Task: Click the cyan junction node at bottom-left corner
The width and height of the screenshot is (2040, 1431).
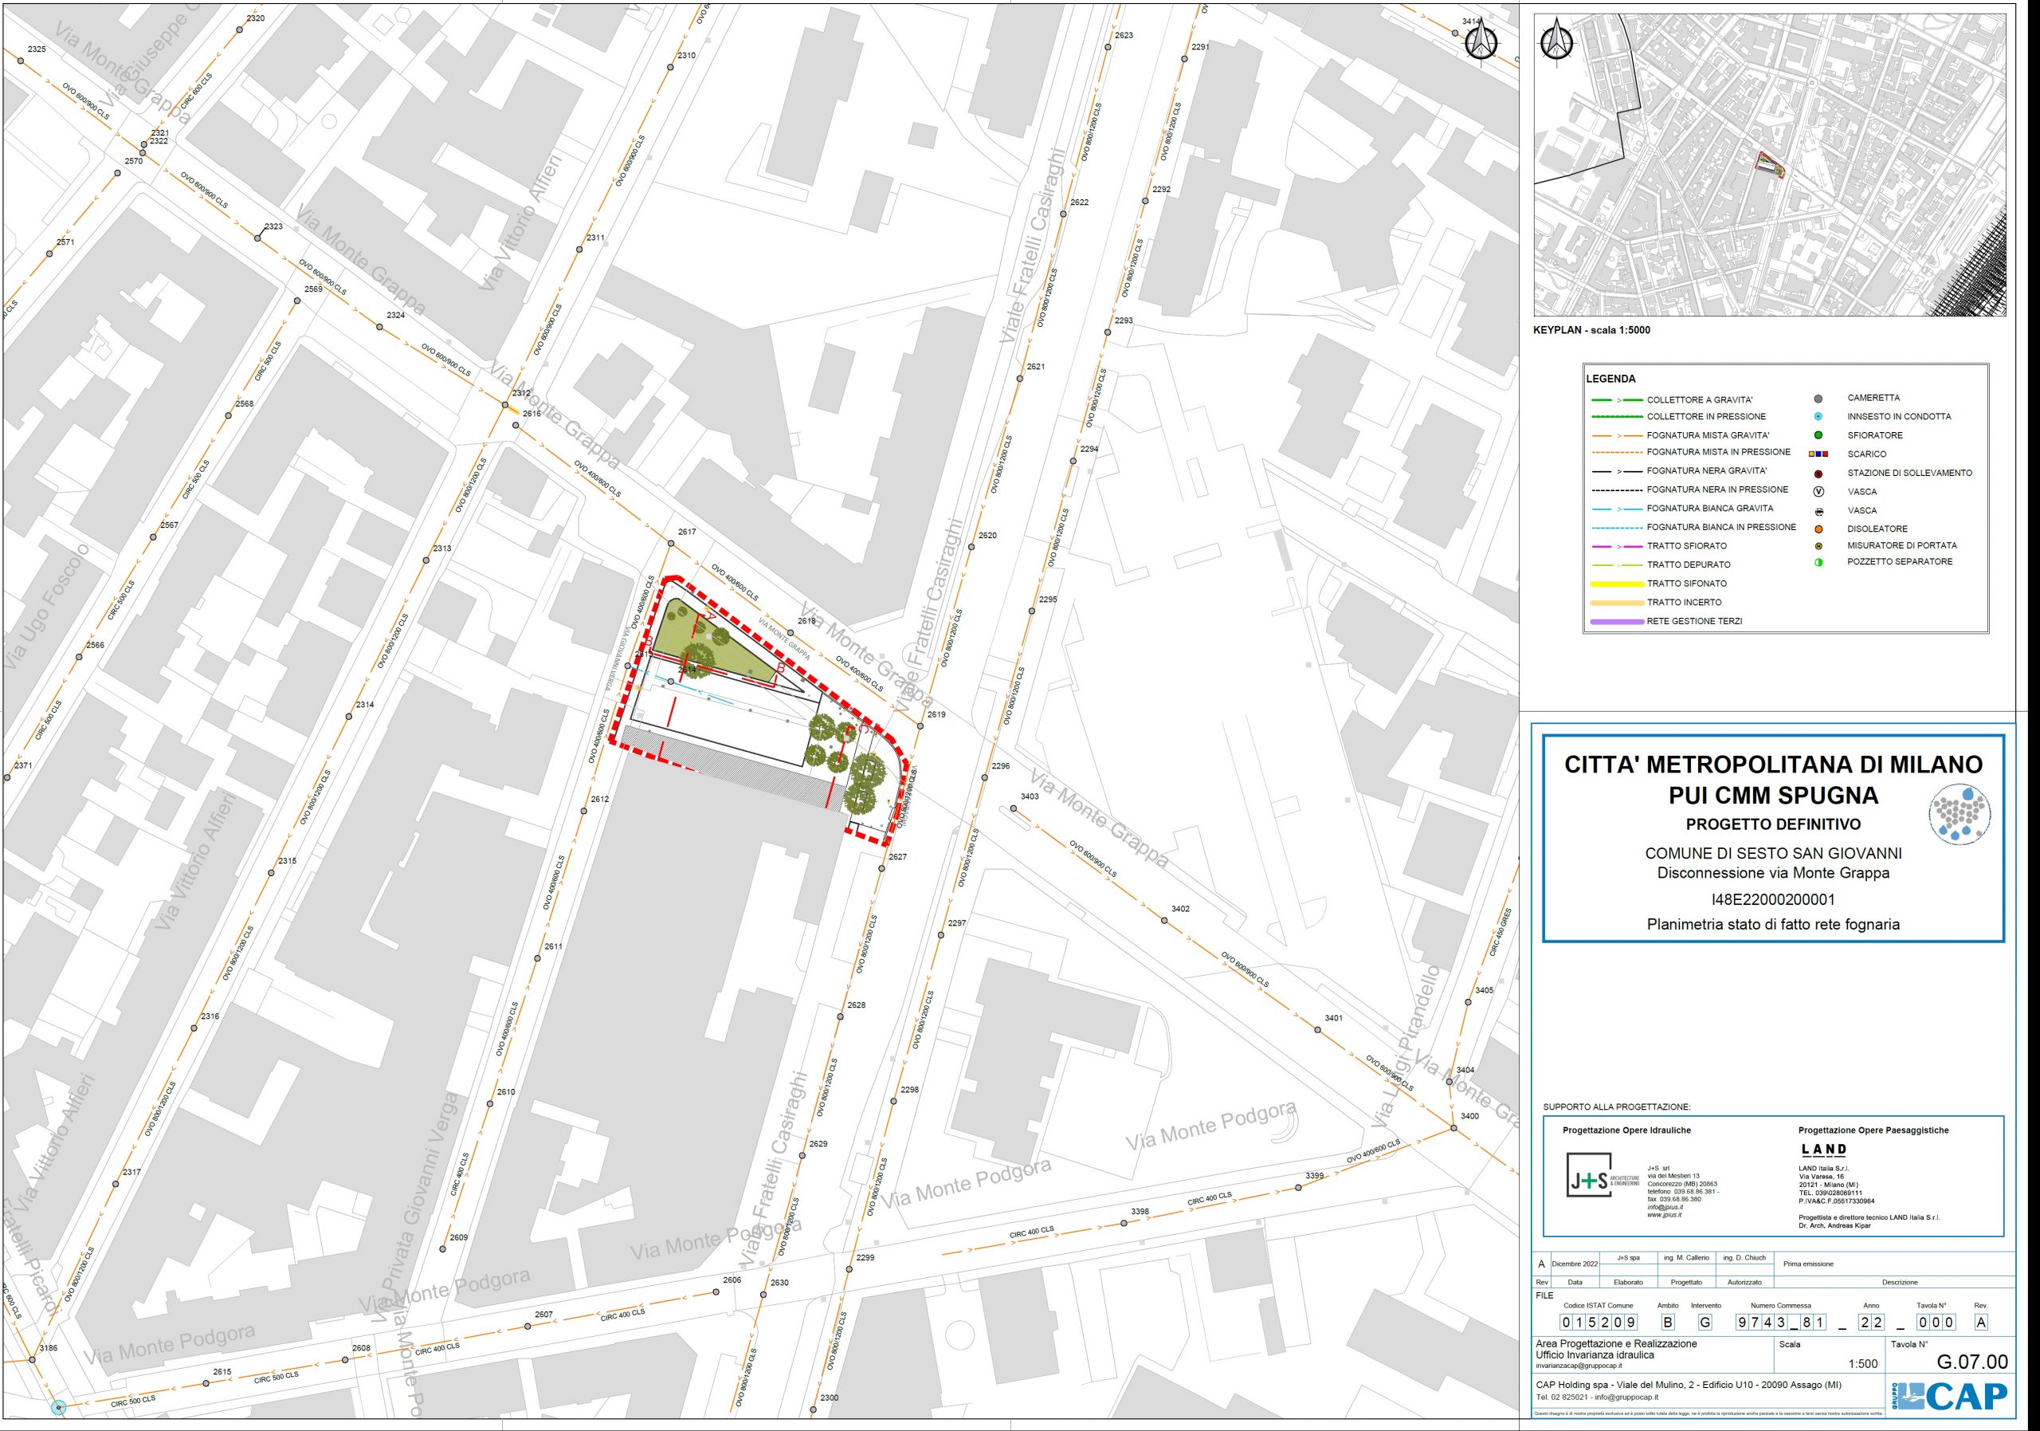Action: tap(59, 1408)
